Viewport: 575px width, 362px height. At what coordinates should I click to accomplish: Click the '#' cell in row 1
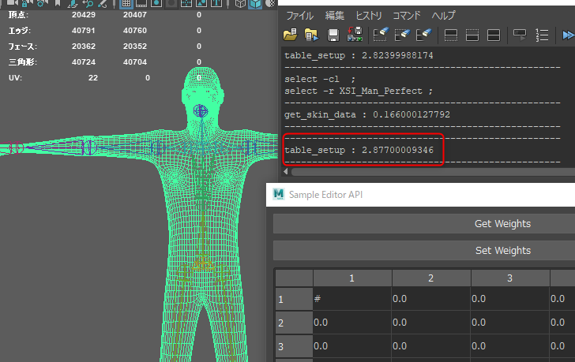click(352, 299)
